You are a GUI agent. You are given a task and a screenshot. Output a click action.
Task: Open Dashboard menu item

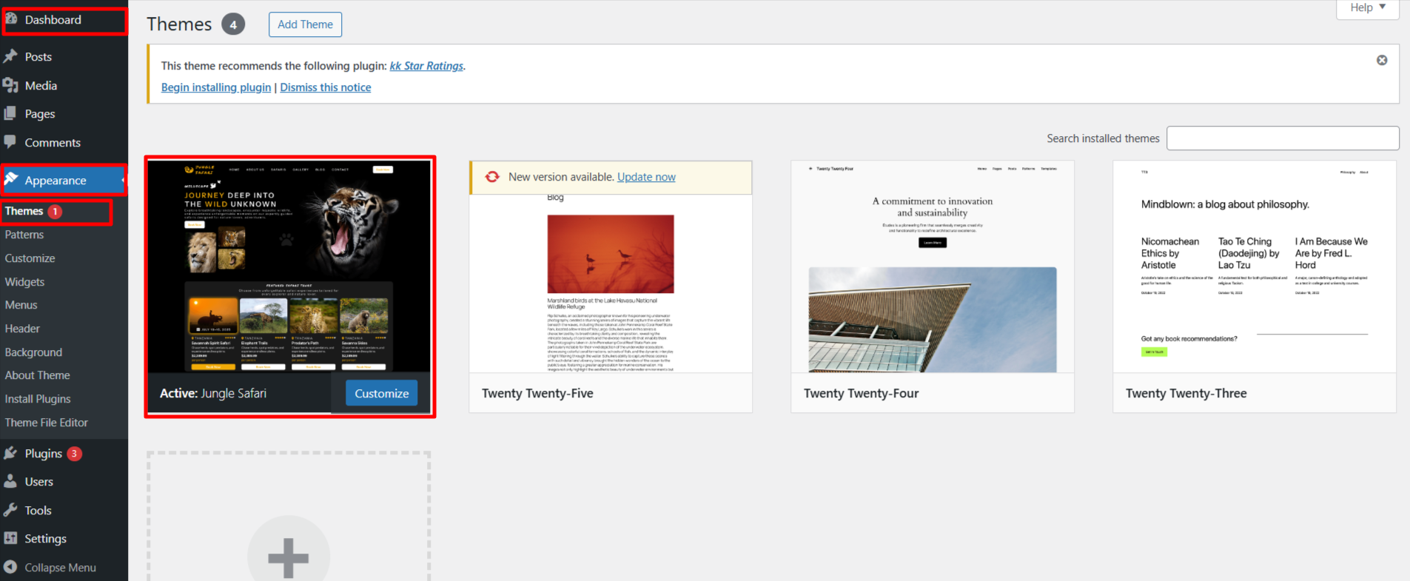(x=53, y=20)
